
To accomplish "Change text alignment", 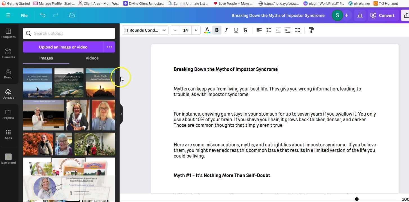I will click(259, 30).
